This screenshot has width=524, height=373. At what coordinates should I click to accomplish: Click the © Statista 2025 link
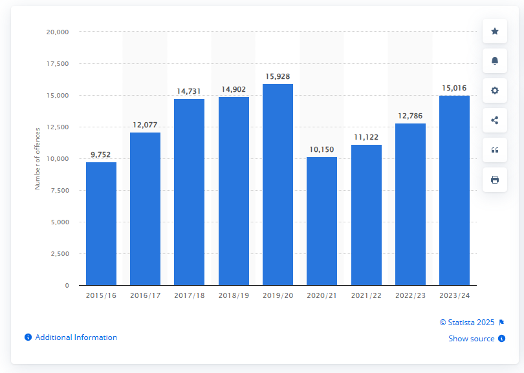(467, 322)
